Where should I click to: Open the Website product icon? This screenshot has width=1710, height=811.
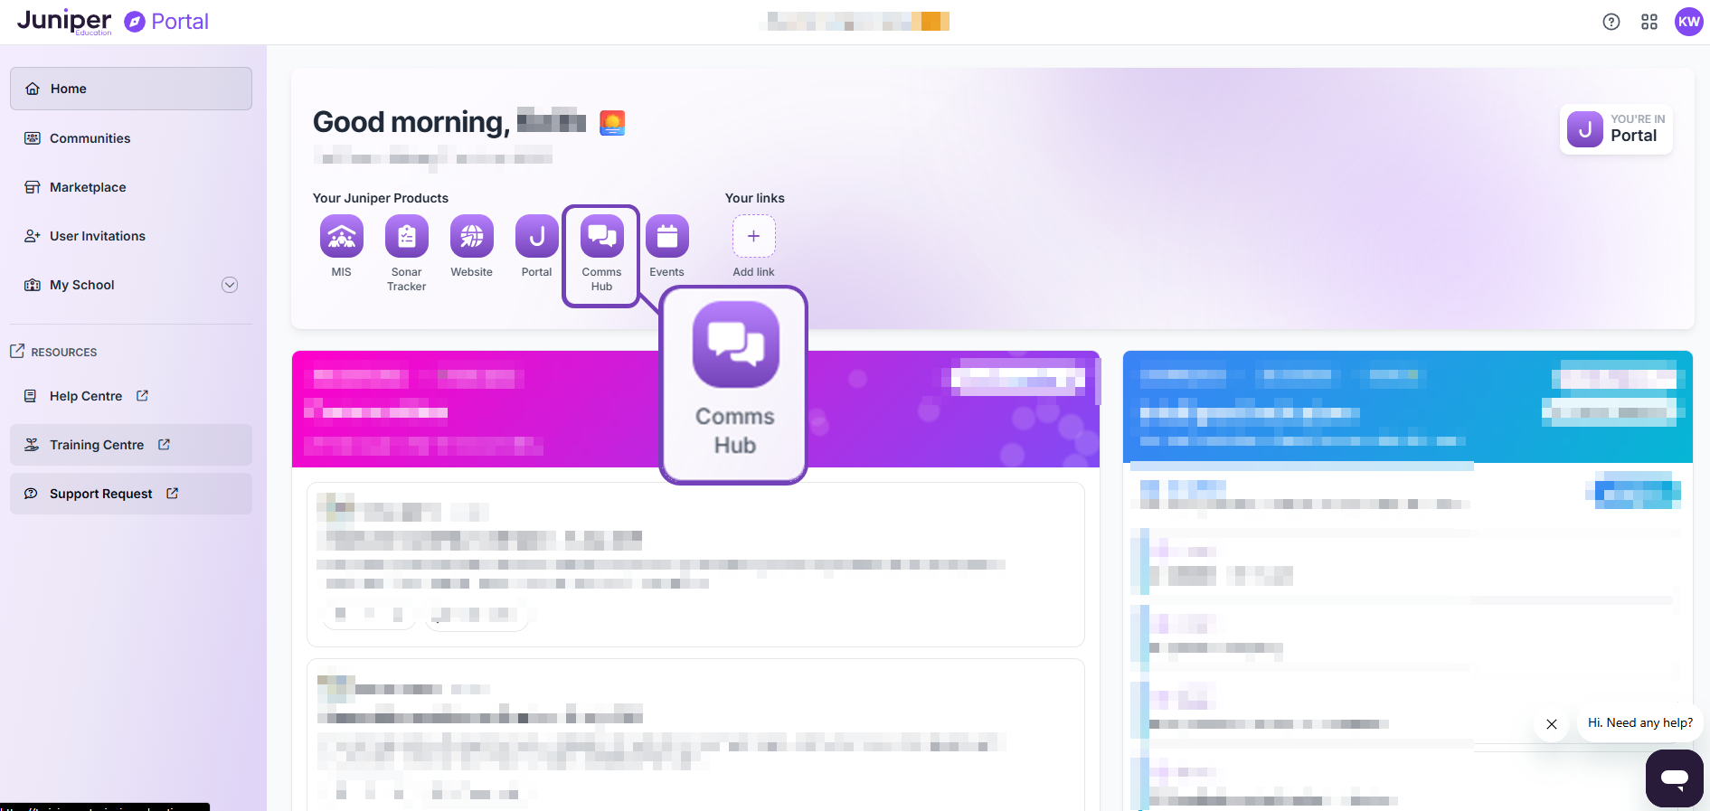click(x=472, y=237)
